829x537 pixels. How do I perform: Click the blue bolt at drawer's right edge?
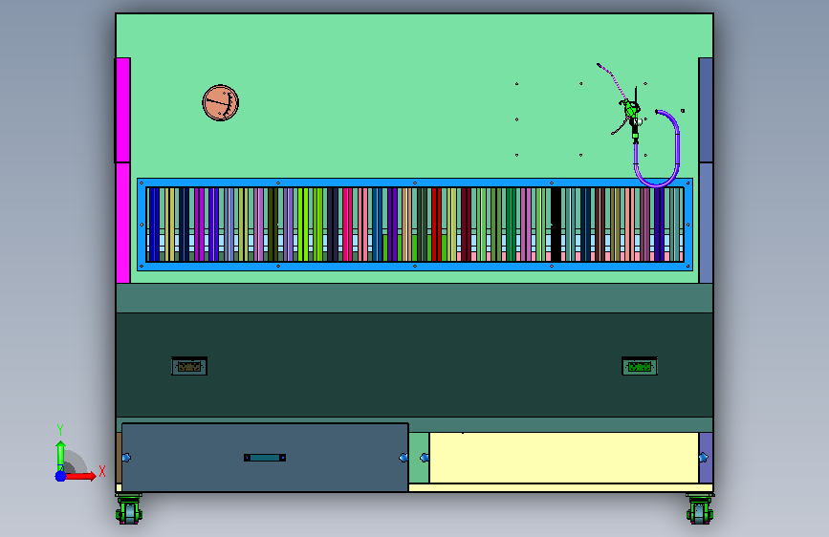click(x=404, y=458)
